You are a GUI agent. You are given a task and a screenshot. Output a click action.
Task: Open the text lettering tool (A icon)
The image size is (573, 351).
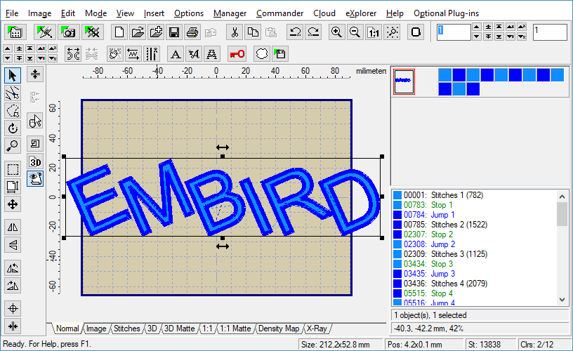tap(176, 54)
